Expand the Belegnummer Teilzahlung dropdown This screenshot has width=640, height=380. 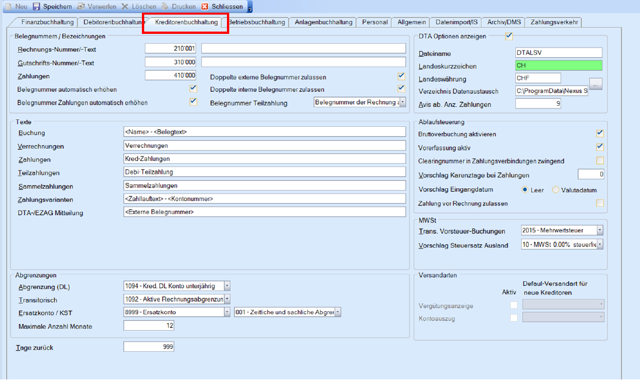click(x=402, y=102)
